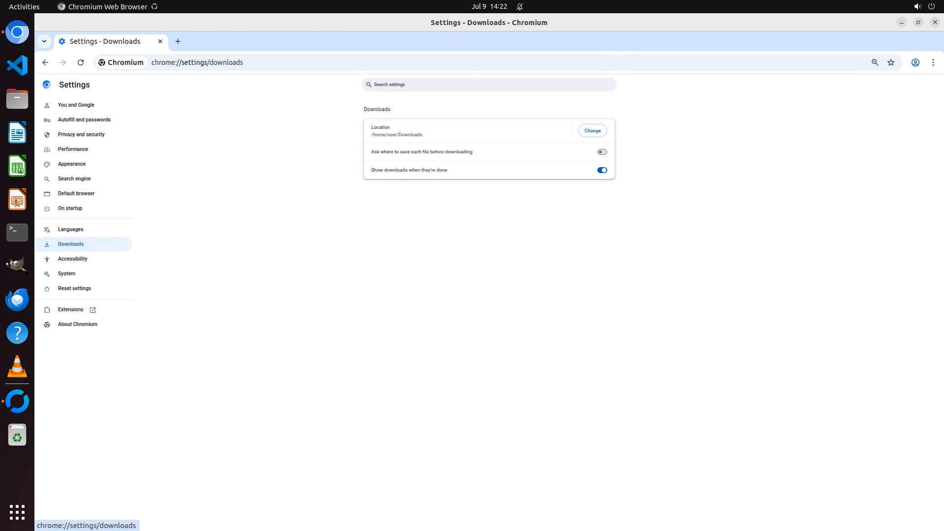Open the profile avatar icon

pyautogui.click(x=915, y=62)
